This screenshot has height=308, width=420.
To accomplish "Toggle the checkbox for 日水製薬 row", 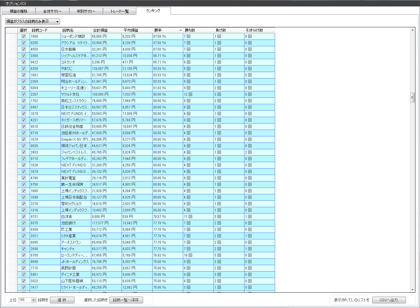I will (x=24, y=49).
